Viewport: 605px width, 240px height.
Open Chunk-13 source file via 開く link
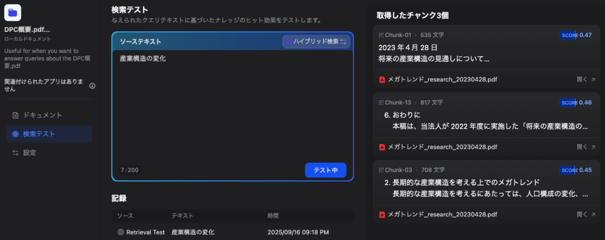[586, 147]
